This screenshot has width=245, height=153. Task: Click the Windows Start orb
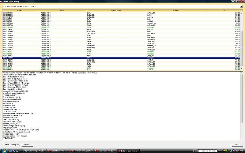tap(4, 151)
